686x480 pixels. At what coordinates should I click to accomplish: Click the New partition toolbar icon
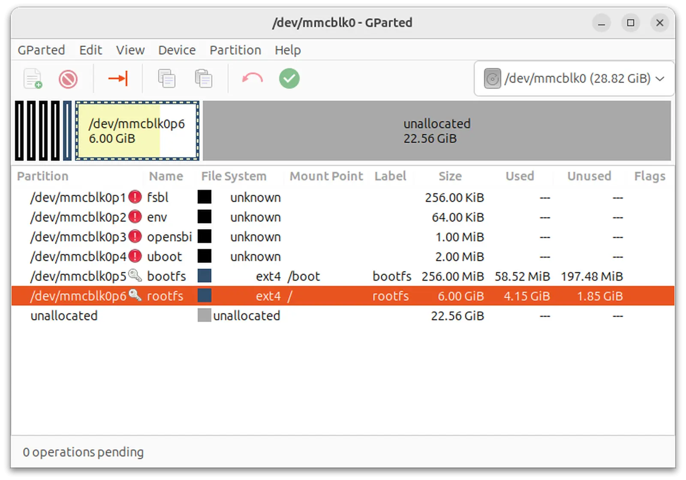33,79
